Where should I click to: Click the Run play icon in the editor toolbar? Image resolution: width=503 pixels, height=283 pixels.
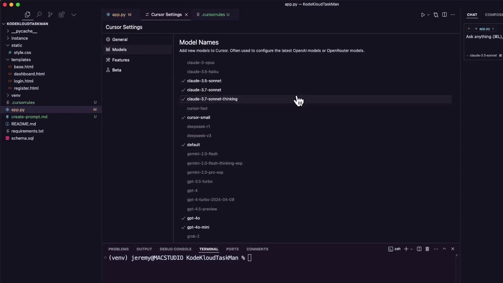tap(423, 15)
